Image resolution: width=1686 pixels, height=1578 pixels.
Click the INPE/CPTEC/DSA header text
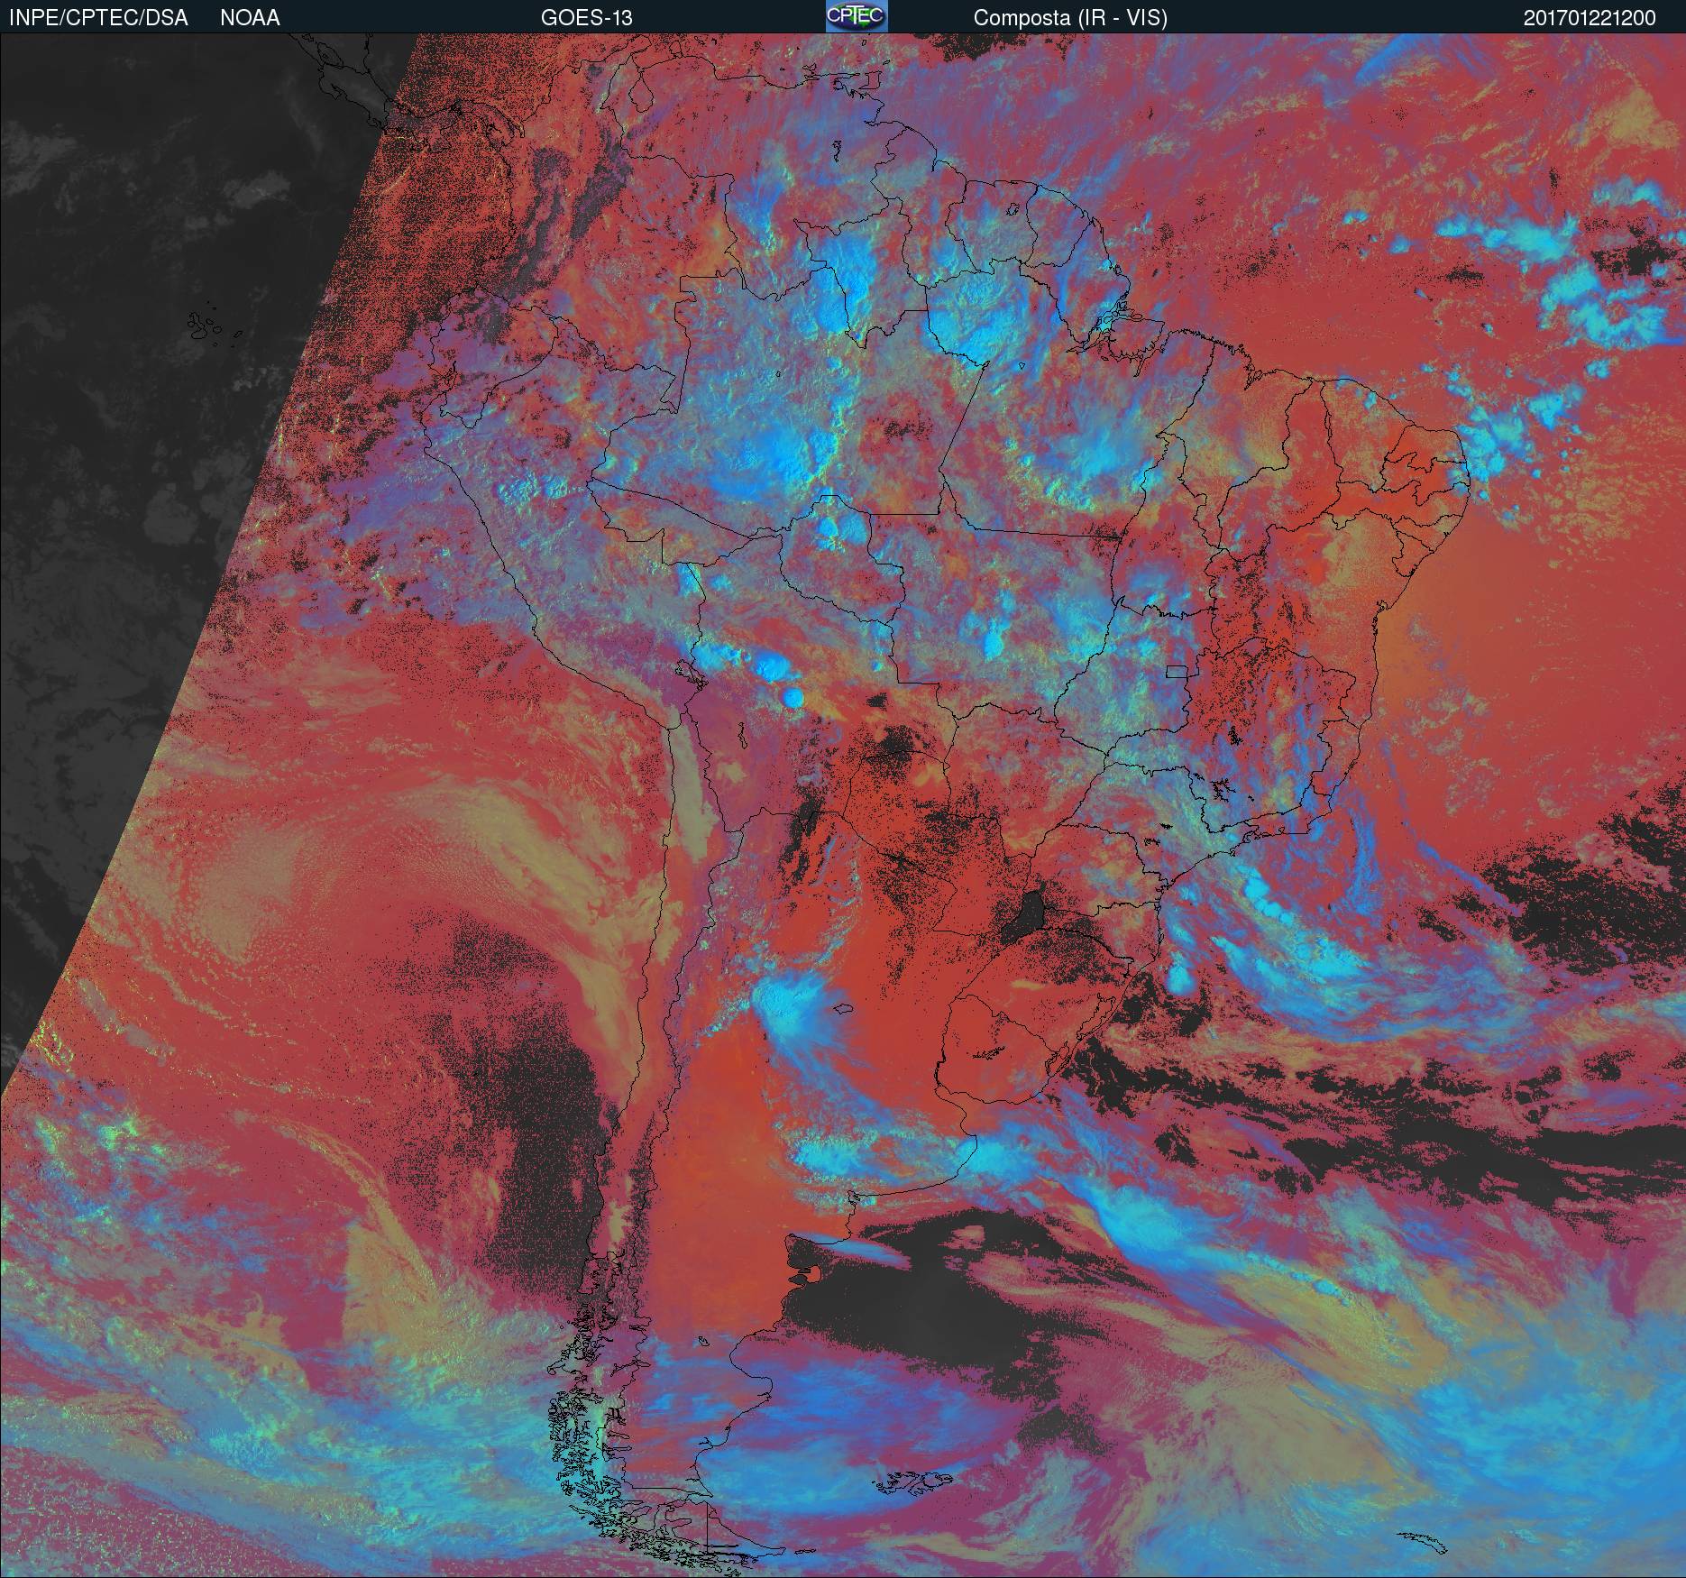[98, 18]
